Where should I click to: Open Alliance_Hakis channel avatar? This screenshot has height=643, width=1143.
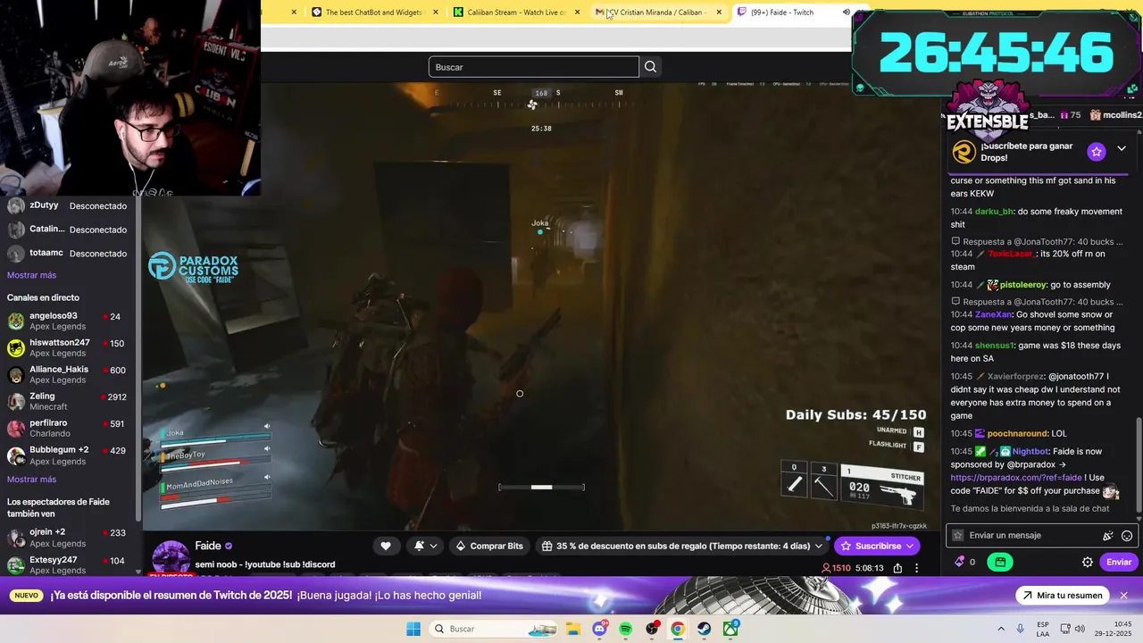click(16, 374)
